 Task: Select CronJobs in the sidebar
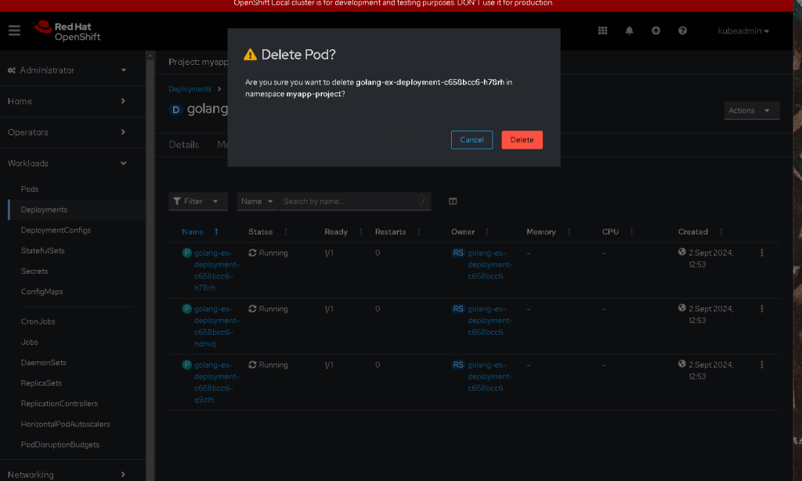38,321
